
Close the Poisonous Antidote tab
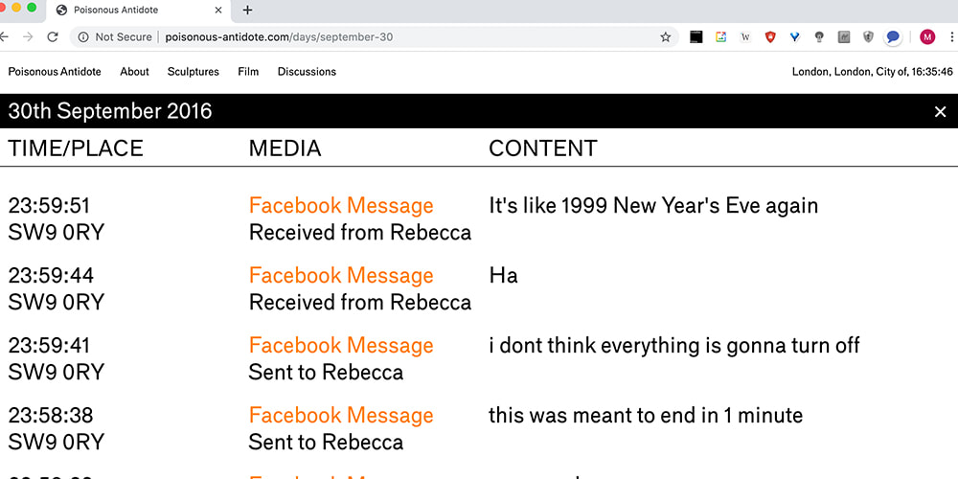click(218, 11)
